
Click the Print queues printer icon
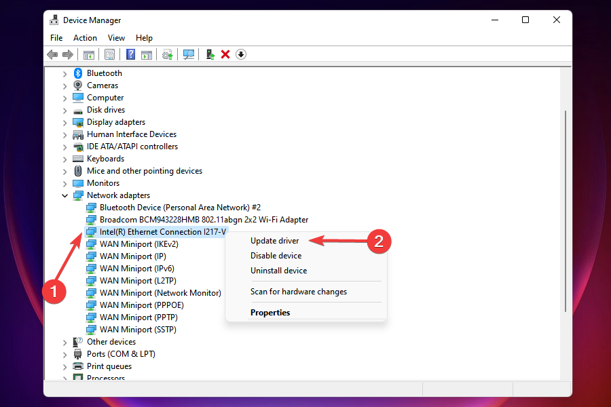[78, 366]
